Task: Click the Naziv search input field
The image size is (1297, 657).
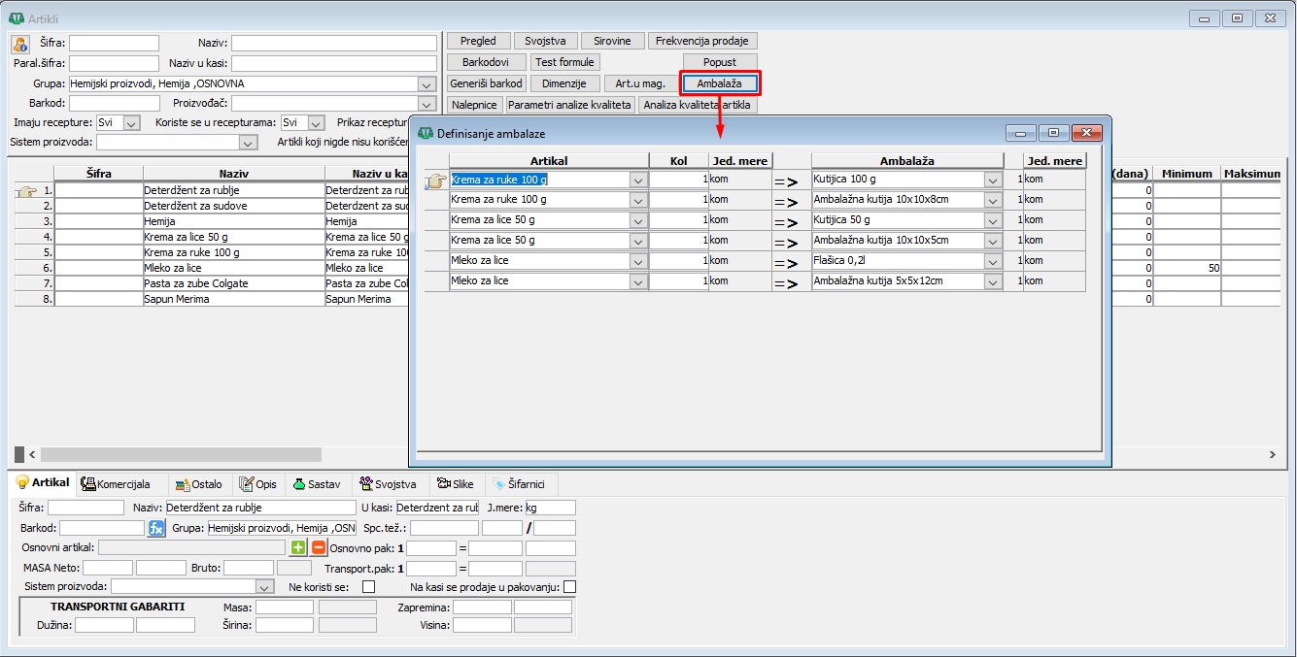Action: click(x=333, y=44)
